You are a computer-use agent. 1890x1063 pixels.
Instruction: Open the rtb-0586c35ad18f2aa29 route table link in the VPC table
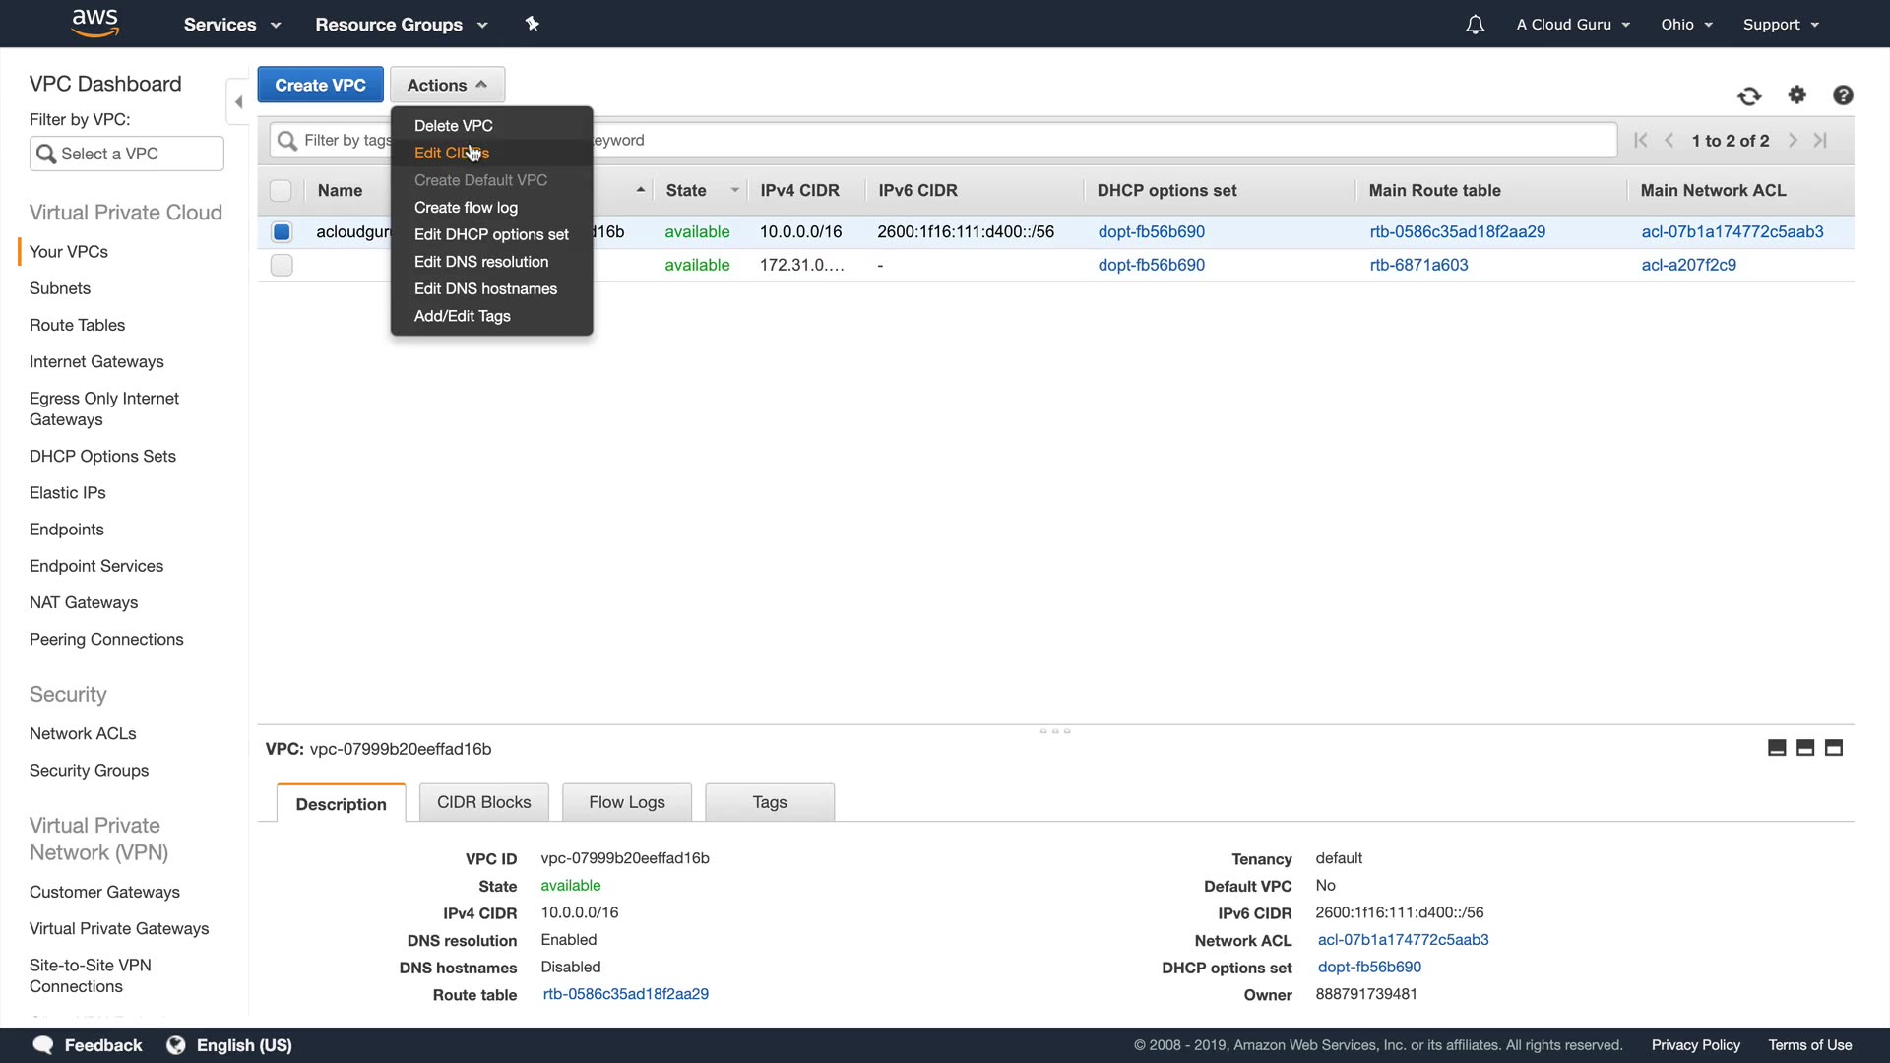(1457, 232)
